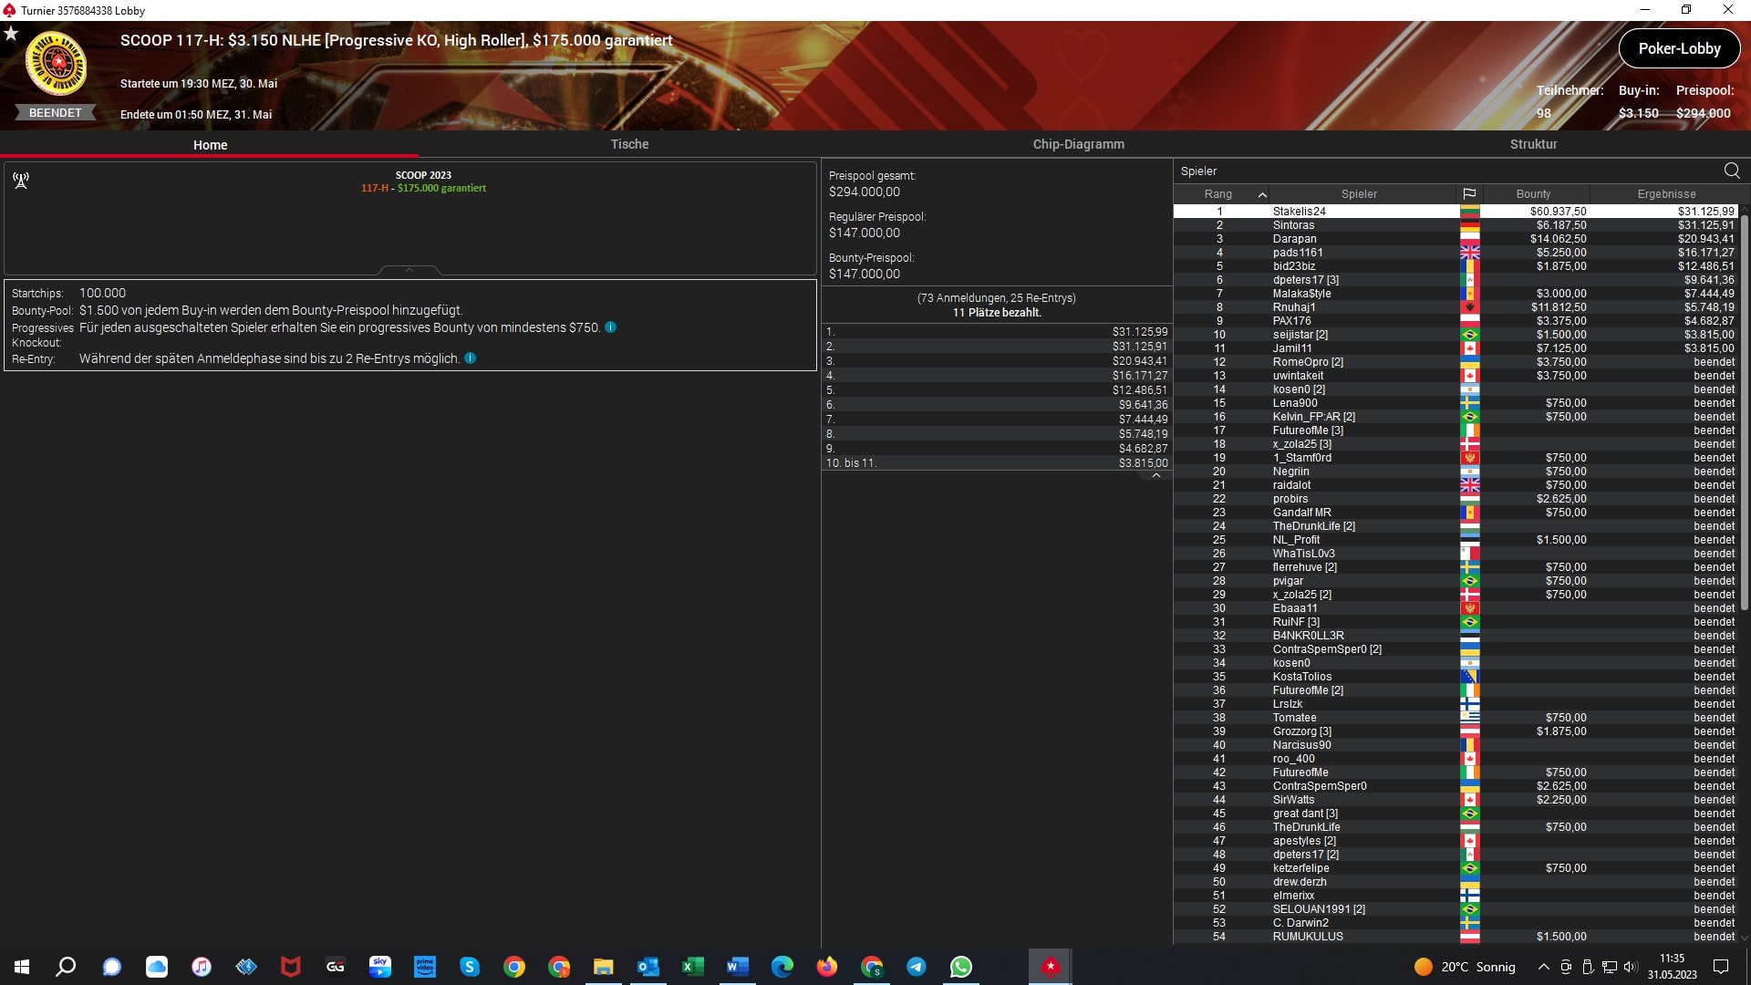Viewport: 1751px width, 985px height.
Task: Open Excel from the taskbar
Action: [x=693, y=967]
